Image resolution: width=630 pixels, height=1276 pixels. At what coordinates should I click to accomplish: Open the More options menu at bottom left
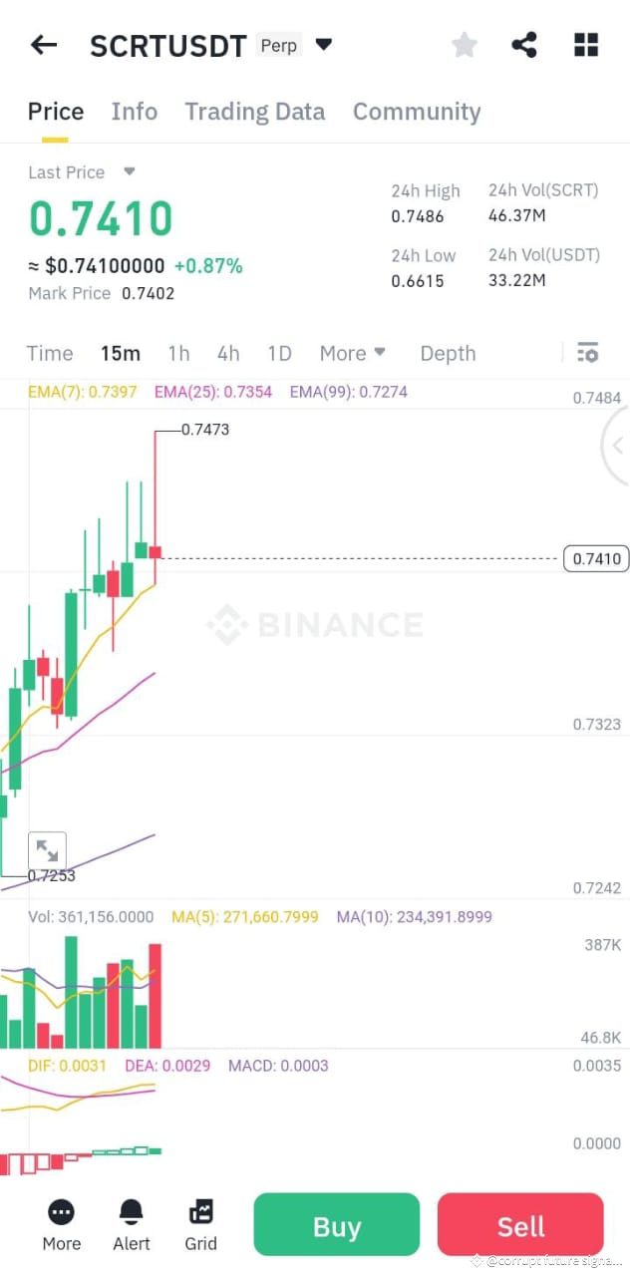[x=61, y=1224]
